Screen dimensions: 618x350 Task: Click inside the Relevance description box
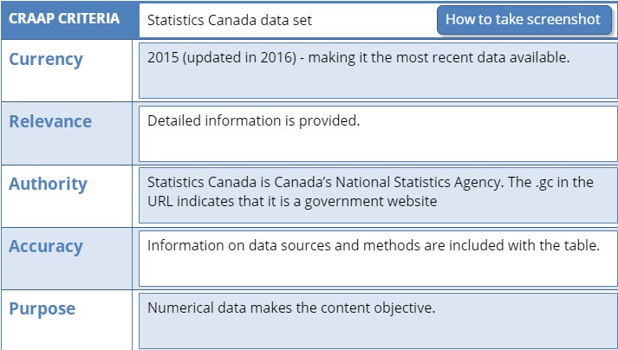[375, 141]
